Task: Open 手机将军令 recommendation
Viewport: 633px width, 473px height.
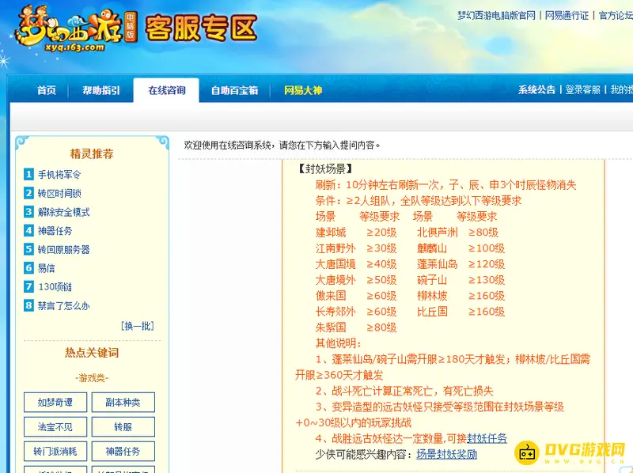Action: point(59,174)
